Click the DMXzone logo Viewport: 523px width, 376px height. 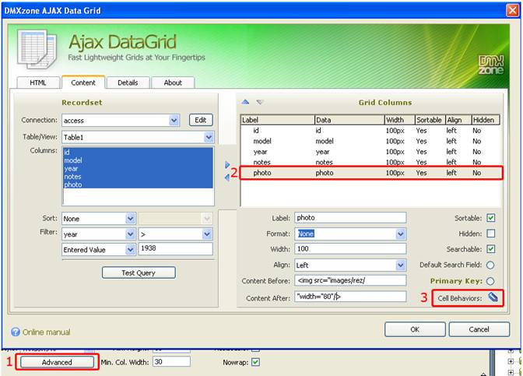491,65
